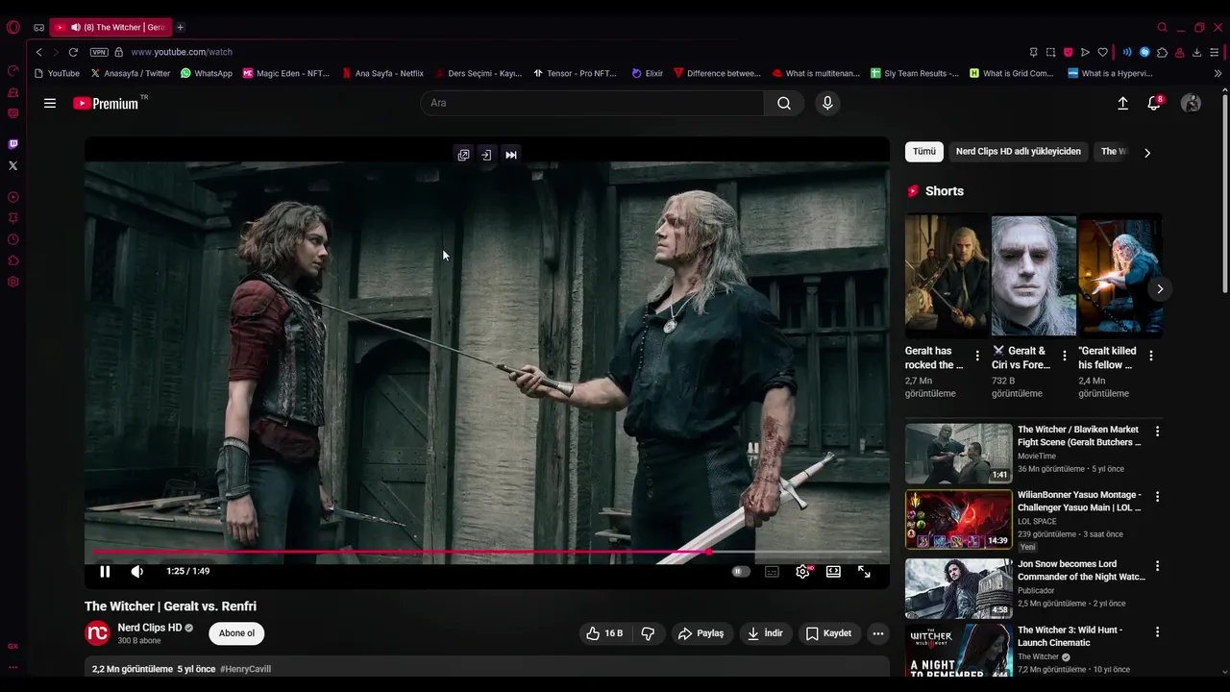The height and width of the screenshot is (692, 1230).
Task: Mute the video volume speaker icon
Action: (x=137, y=571)
